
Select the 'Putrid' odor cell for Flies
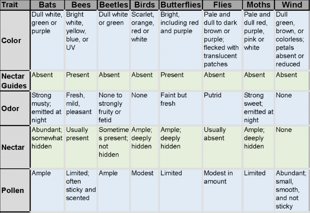222,107
